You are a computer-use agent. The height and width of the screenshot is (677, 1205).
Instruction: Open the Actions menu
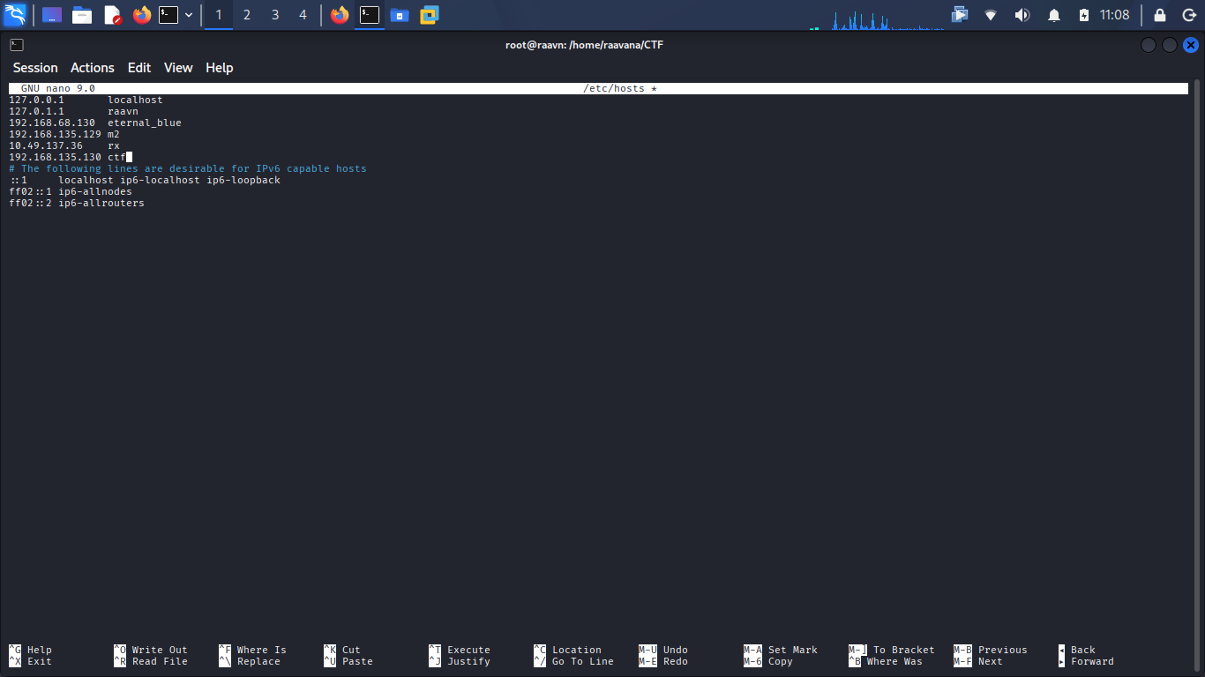point(93,68)
